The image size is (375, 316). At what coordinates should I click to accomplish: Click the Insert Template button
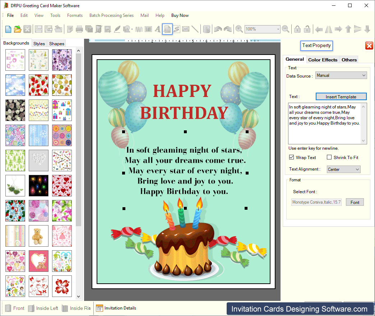coord(341,96)
